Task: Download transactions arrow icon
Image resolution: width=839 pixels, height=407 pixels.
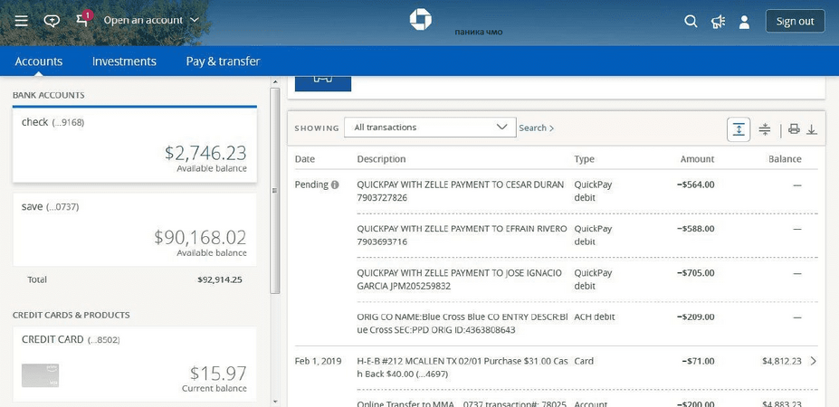Action: 812,129
